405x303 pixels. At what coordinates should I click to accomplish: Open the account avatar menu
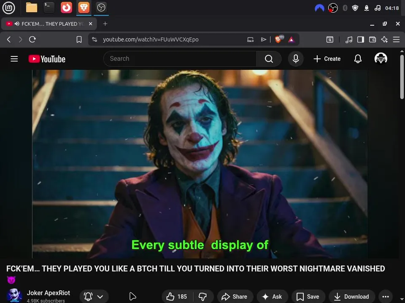pos(381,58)
